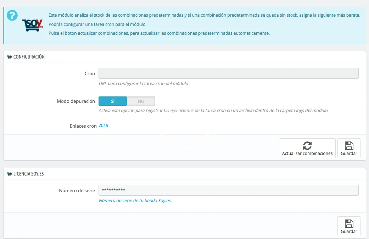Click the small logo beside Licencia Soy.es heading
Image resolution: width=369 pixels, height=239 pixels.
pyautogui.click(x=10, y=174)
